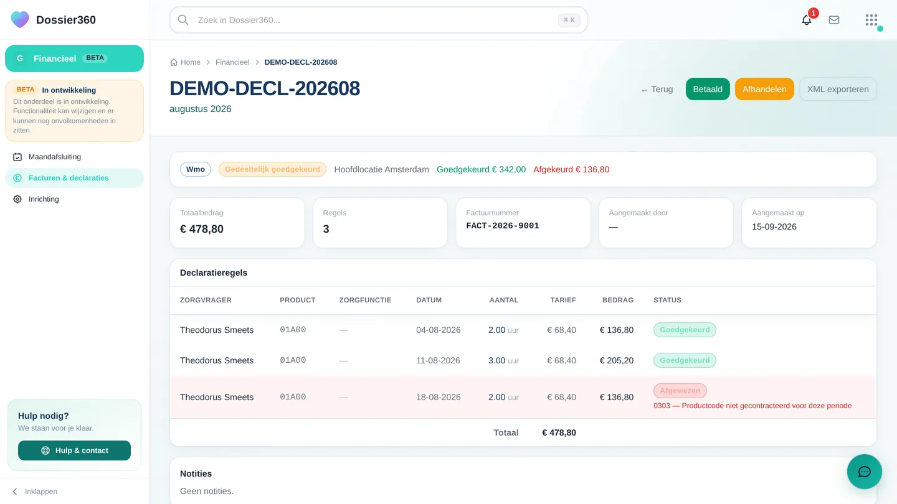Open the notifications bell

[x=807, y=20]
